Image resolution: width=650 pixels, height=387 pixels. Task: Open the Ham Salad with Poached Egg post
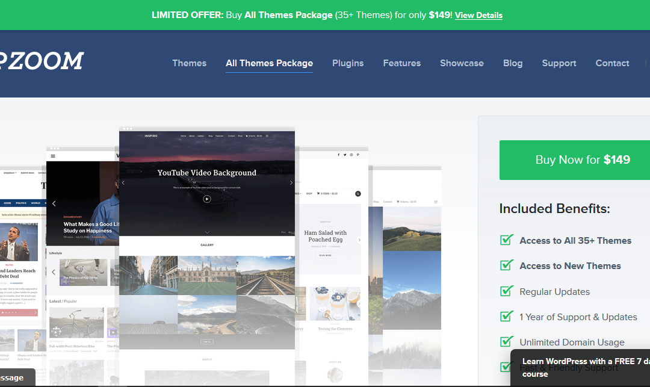pos(326,236)
